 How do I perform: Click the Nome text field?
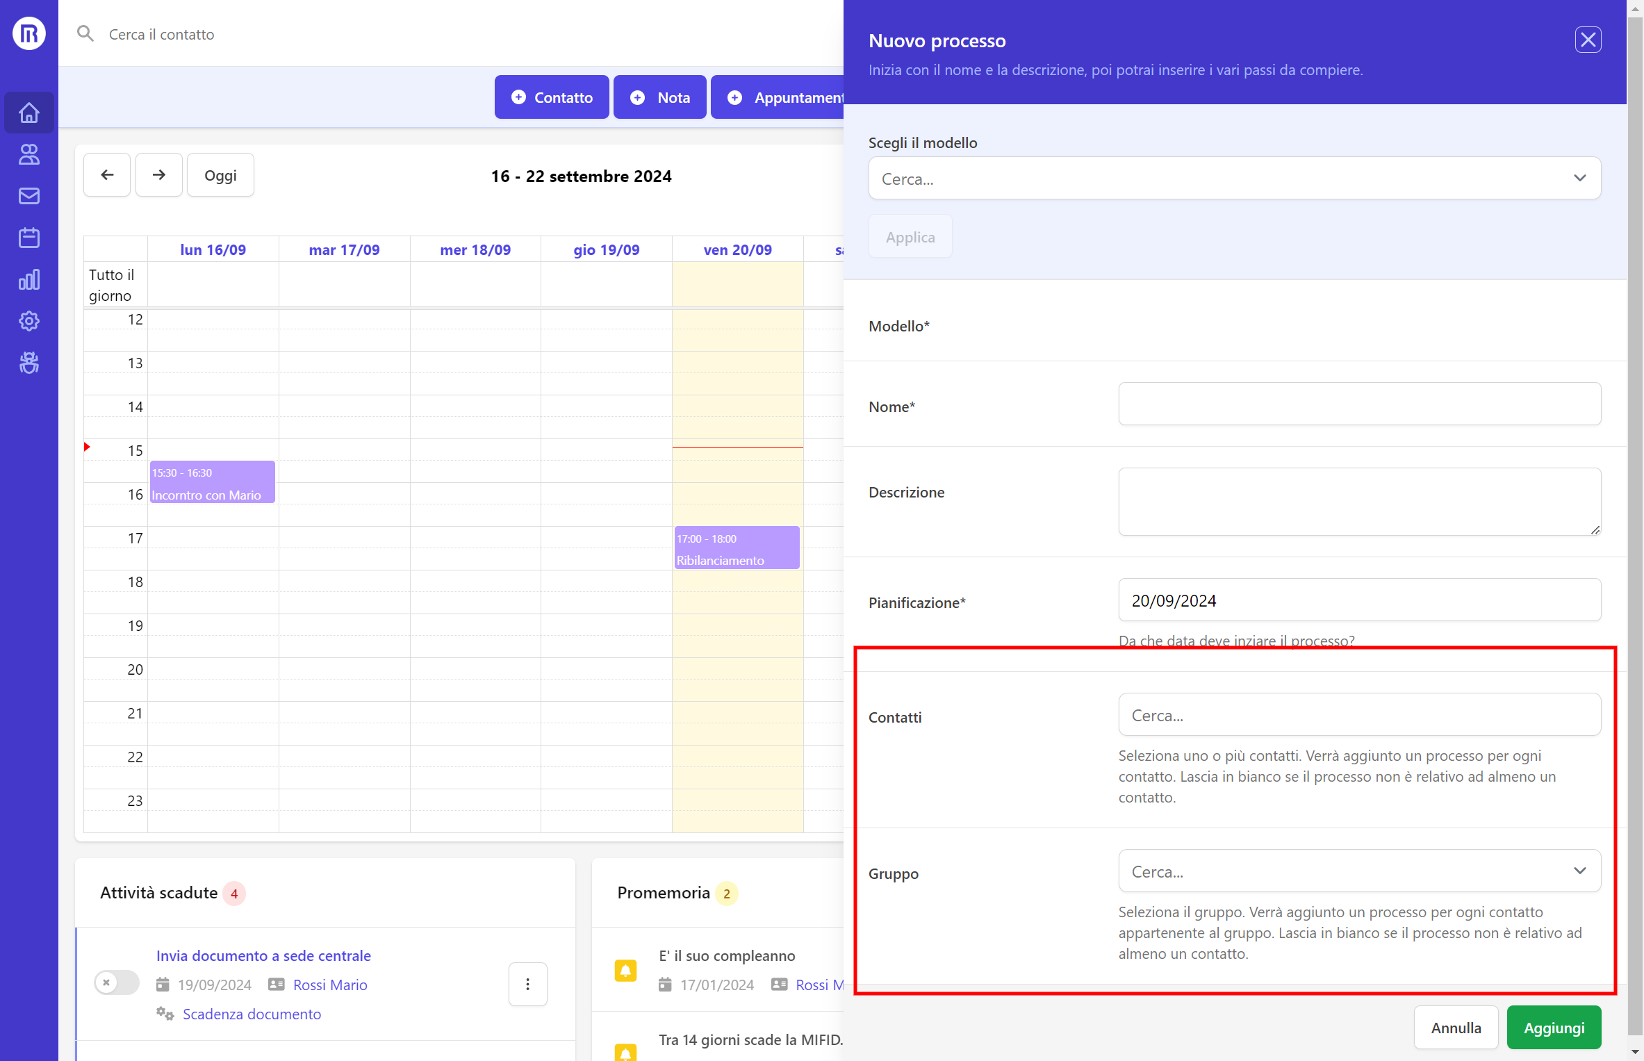pyautogui.click(x=1359, y=404)
